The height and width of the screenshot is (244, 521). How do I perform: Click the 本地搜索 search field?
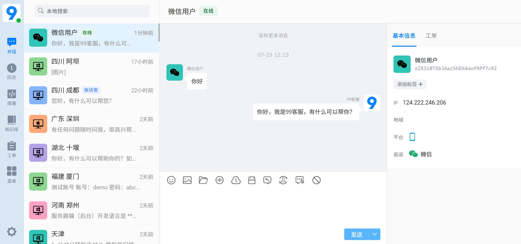pos(92,11)
